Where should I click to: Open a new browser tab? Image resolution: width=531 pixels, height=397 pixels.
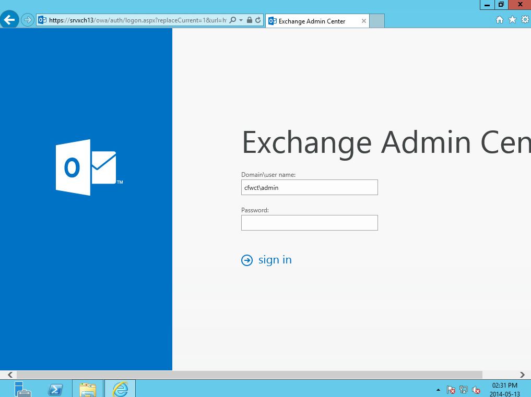coord(376,21)
